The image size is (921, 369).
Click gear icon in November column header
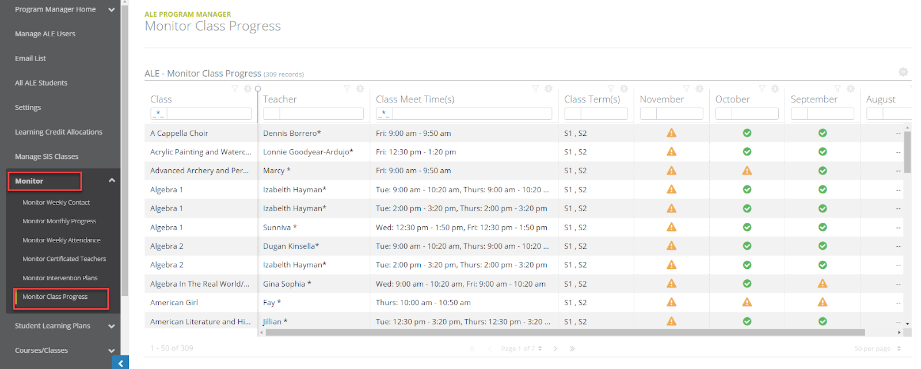click(699, 89)
